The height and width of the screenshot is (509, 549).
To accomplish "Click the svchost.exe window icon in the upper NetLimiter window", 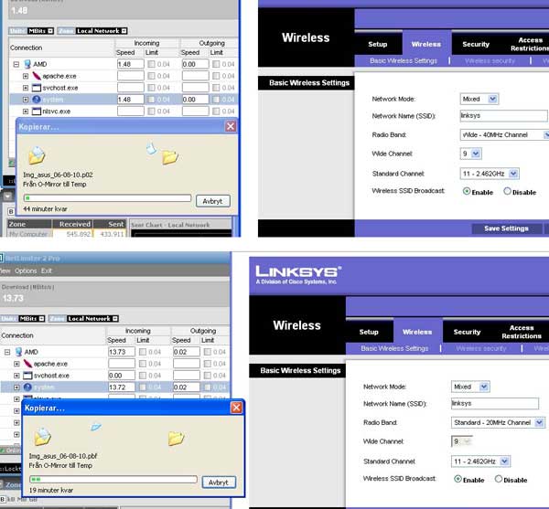I will pyautogui.click(x=37, y=88).
